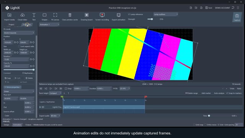Toggle the Lamp reference checkbox

[129, 14]
